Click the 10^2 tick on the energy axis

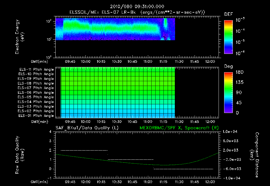[x=49, y=21]
